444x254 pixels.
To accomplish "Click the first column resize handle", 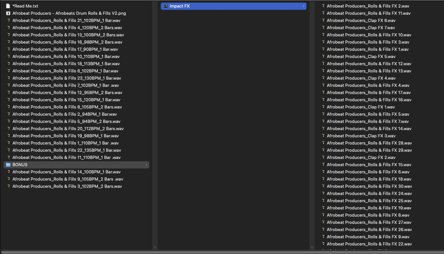I will coord(155,247).
